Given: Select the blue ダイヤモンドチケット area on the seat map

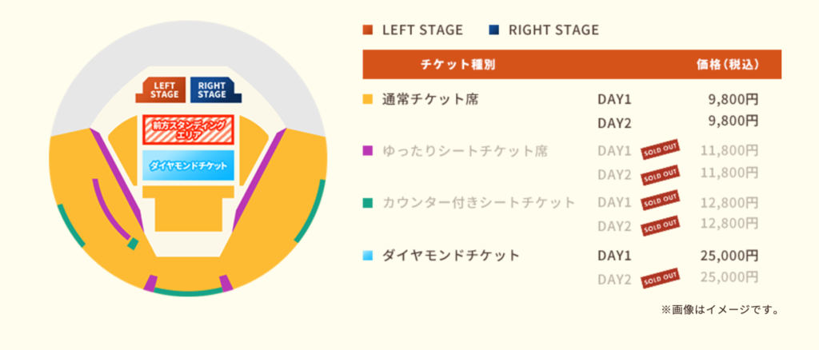Looking at the screenshot, I should (x=189, y=165).
